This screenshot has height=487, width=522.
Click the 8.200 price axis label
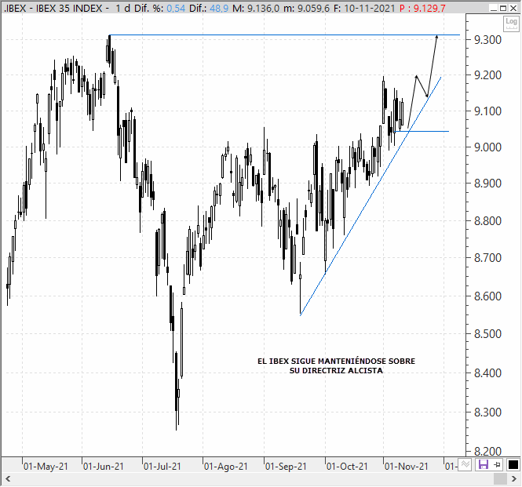487,452
